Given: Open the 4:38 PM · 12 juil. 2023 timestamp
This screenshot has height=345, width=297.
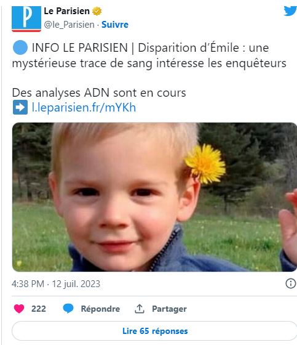Looking at the screenshot, I should pyautogui.click(x=56, y=284).
